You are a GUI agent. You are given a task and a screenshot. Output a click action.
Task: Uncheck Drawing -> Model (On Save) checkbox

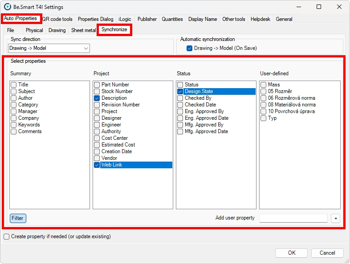coord(190,48)
